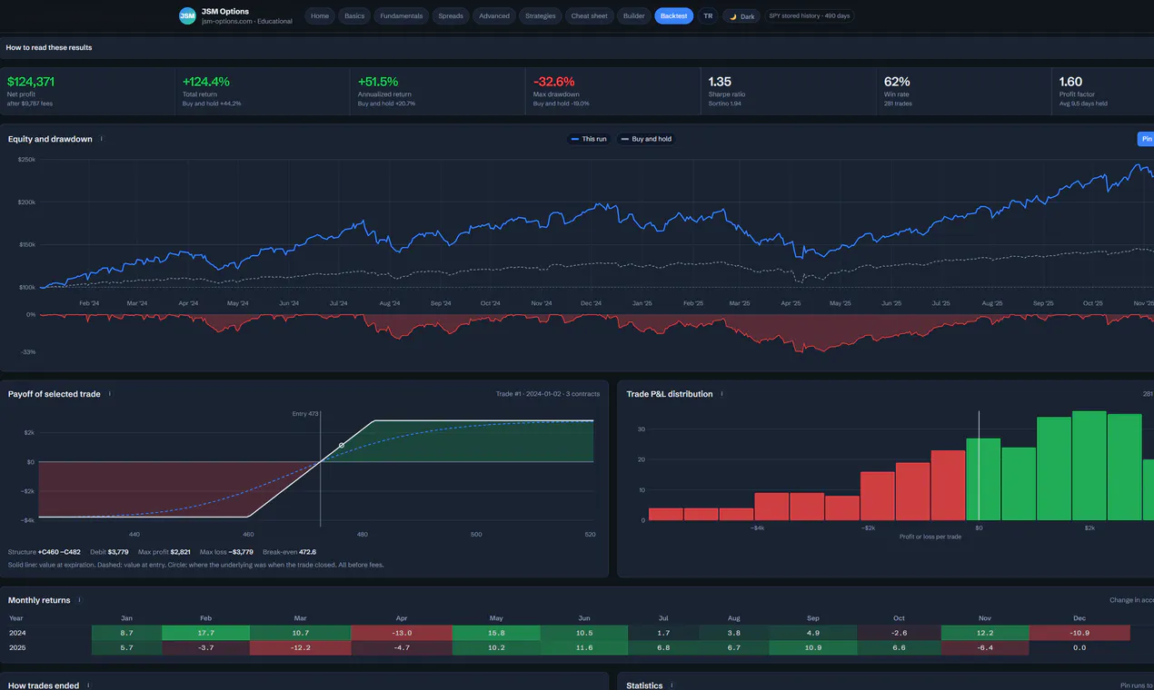Screen dimensions: 1154x690
Task: Click the JSM Options round logo
Action: coord(187,15)
